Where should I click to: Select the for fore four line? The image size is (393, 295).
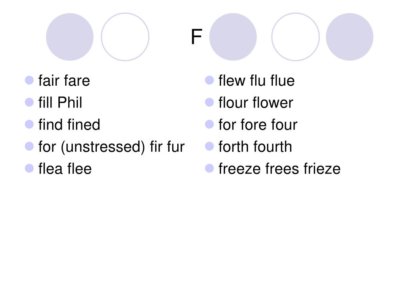click(258, 124)
